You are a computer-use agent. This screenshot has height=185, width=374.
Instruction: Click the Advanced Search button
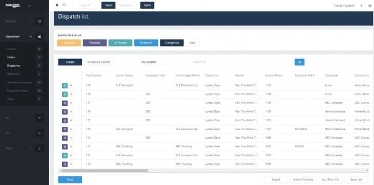point(98,62)
